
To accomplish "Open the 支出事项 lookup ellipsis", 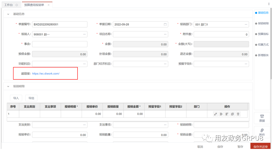I will (165, 125).
